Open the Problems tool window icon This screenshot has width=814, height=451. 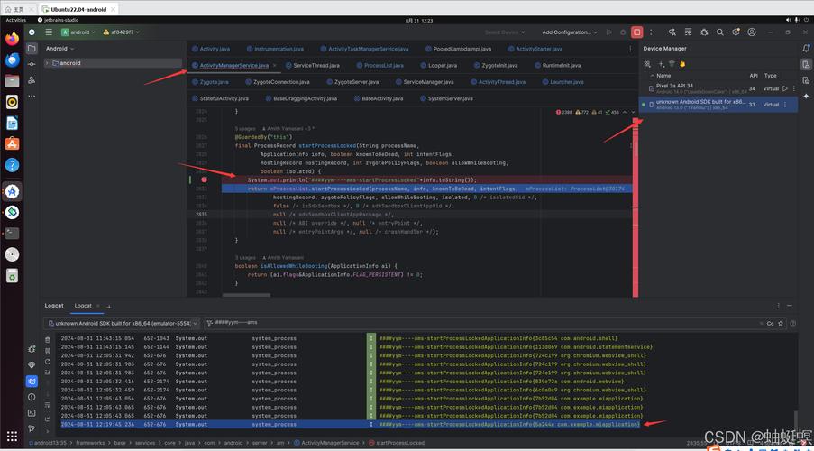32,397
